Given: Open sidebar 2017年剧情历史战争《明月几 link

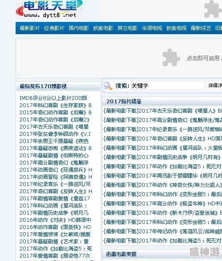Looking at the screenshot, I should [54, 213].
